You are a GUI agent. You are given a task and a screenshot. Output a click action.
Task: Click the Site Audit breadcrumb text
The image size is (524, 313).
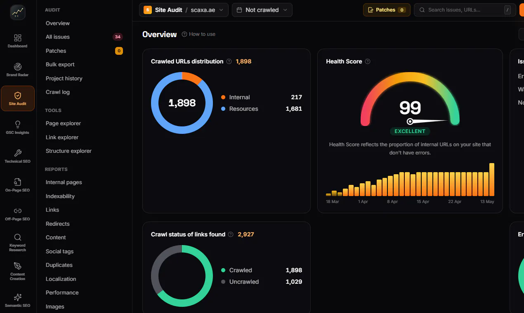coord(169,10)
